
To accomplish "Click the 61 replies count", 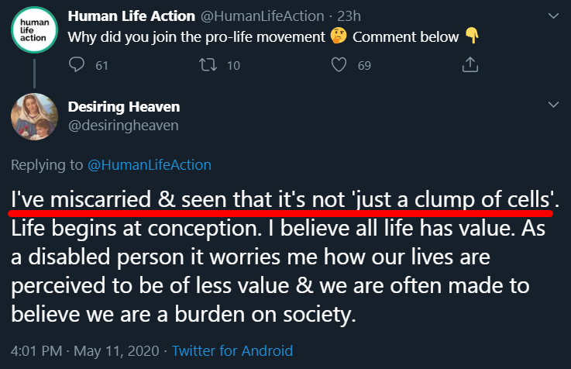I will coord(101,67).
